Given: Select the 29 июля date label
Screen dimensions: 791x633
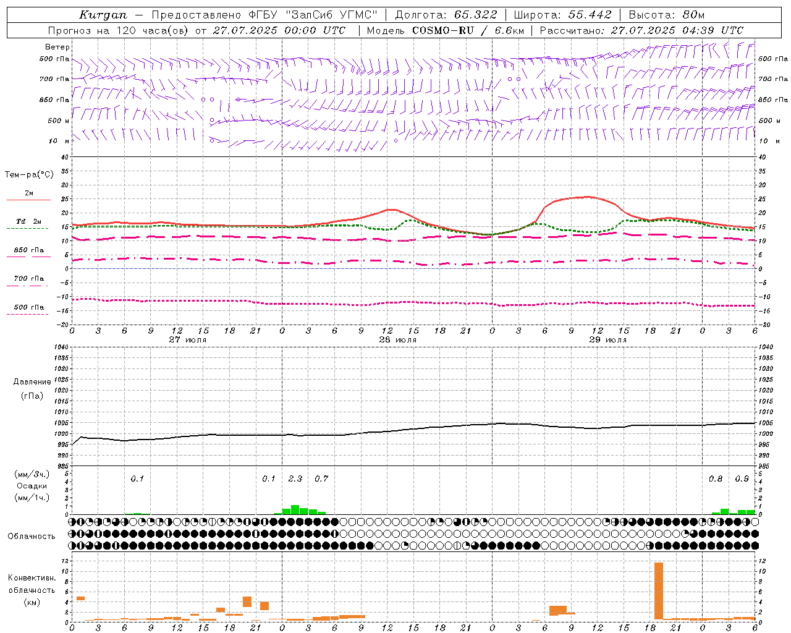Looking at the screenshot, I should pos(607,339).
